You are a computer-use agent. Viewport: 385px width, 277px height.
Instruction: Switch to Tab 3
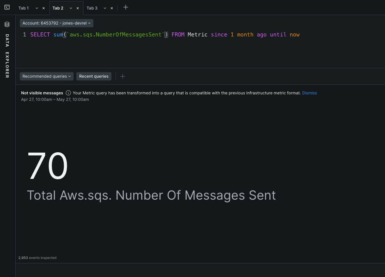pos(92,8)
